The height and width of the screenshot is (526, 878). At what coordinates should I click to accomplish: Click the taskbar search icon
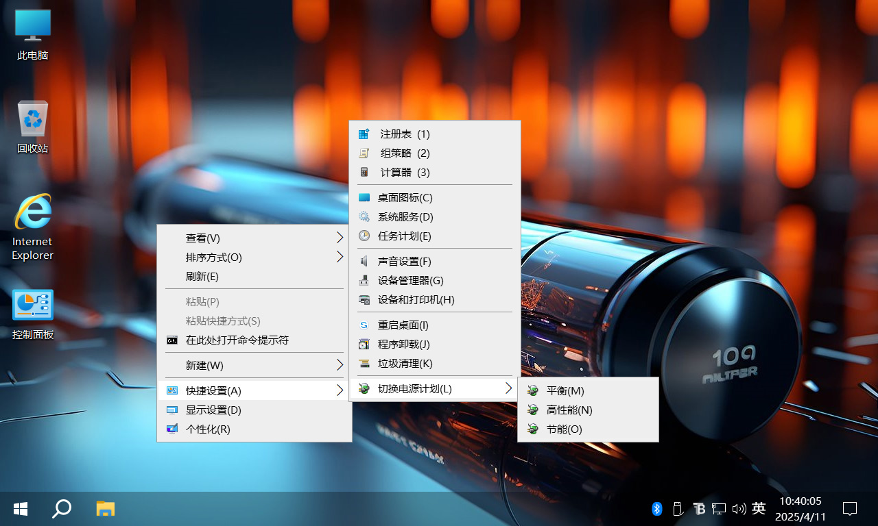pyautogui.click(x=62, y=509)
